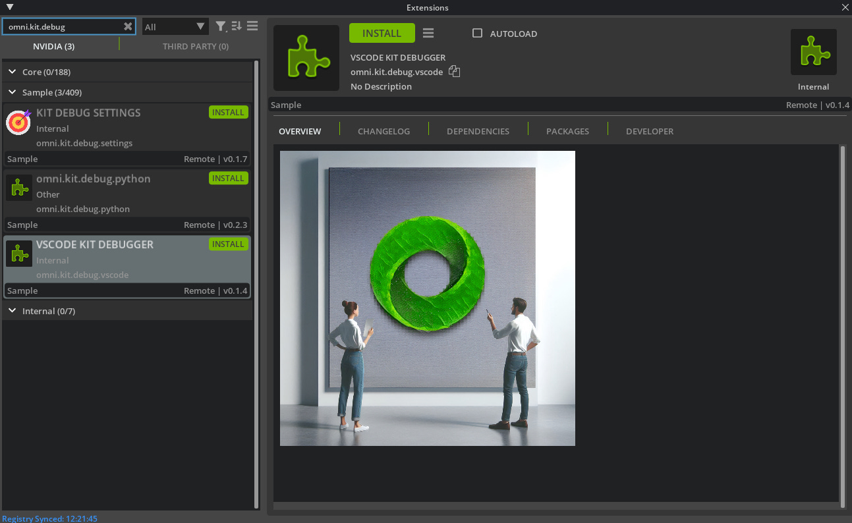Copy extension id omni.kit.debug.vscode icon
Screen dimensions: 852x523
454,72
